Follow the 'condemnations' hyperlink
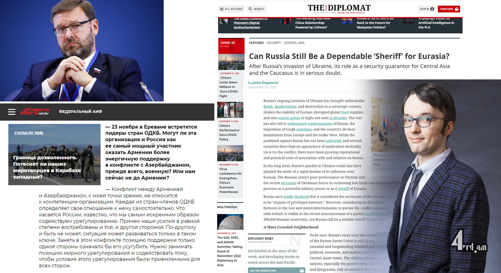 [320, 123]
